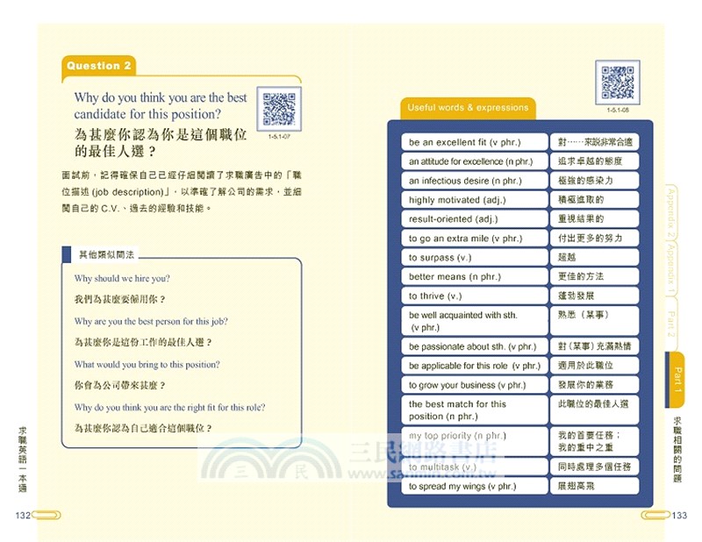Open the Useful words & expressions banner
The image size is (702, 542).
pyautogui.click(x=469, y=107)
